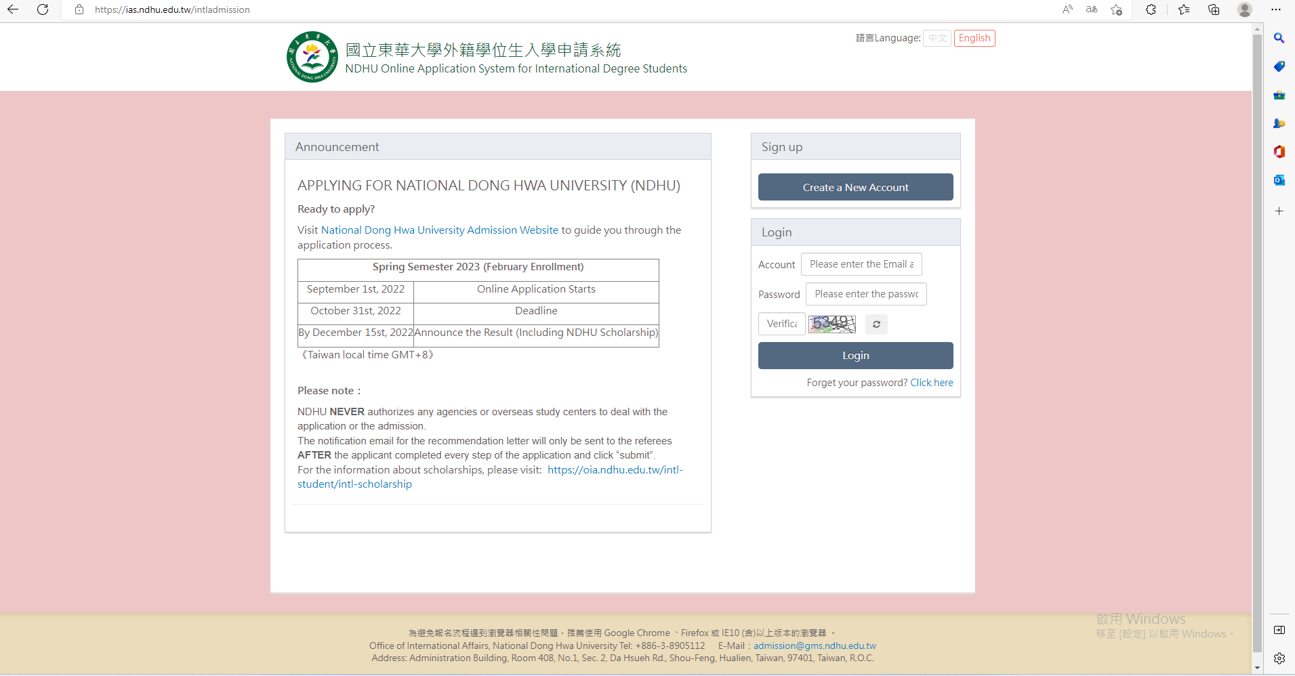Click the 'APPLYING FOR NATIONAL DONG HWA UNIVERSITY' title
Viewport: 1295px width, 676px height.
[489, 186]
